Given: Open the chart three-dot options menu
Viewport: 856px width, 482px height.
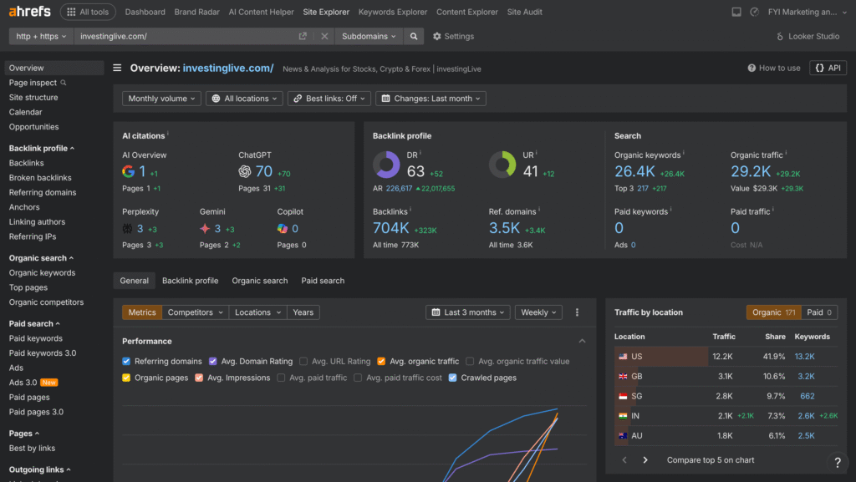Looking at the screenshot, I should (x=577, y=312).
